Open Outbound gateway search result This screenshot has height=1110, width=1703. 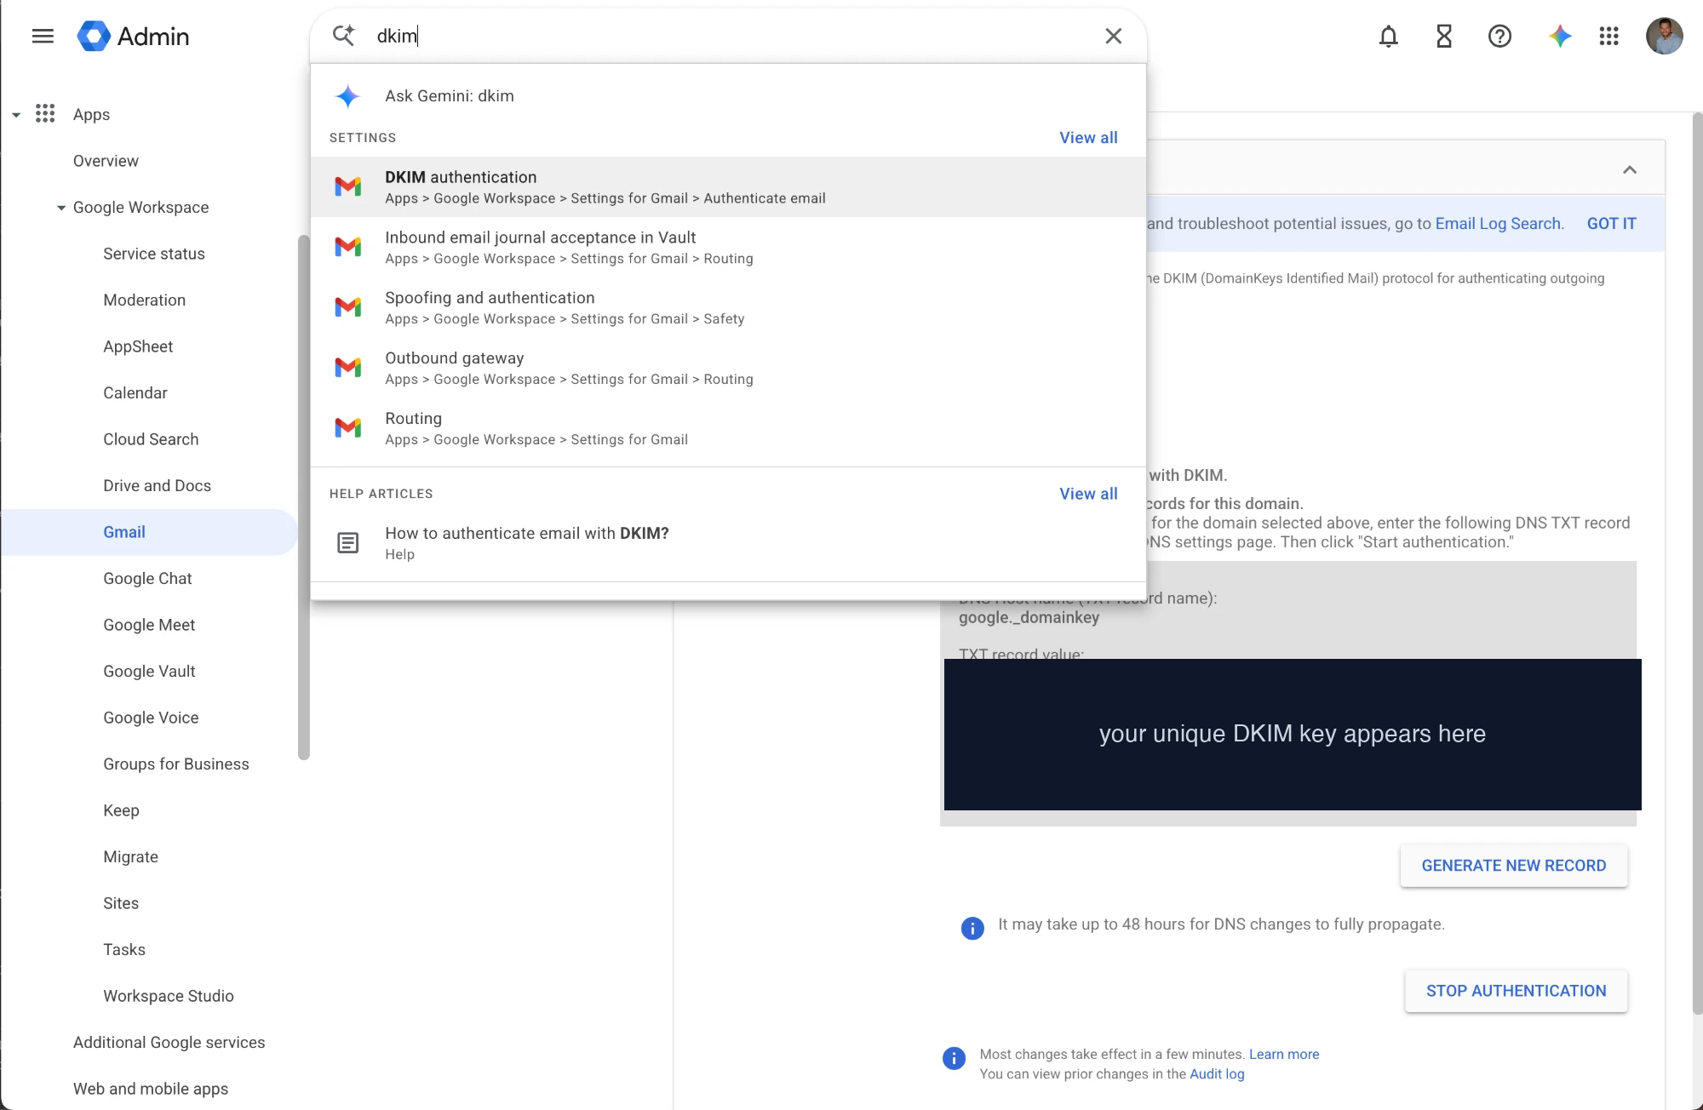[728, 368]
